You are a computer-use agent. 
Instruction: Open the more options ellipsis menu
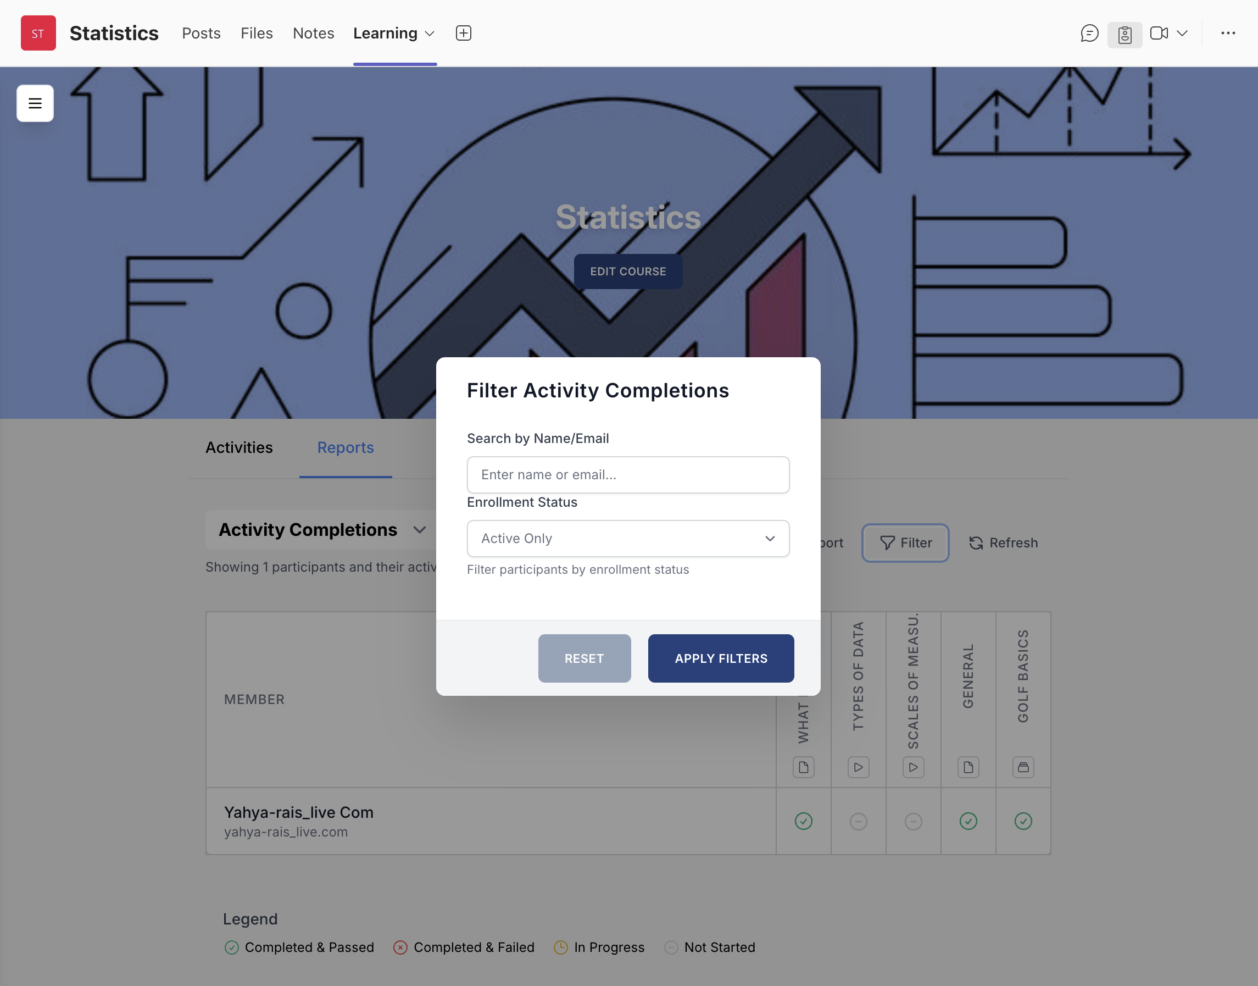(x=1228, y=34)
